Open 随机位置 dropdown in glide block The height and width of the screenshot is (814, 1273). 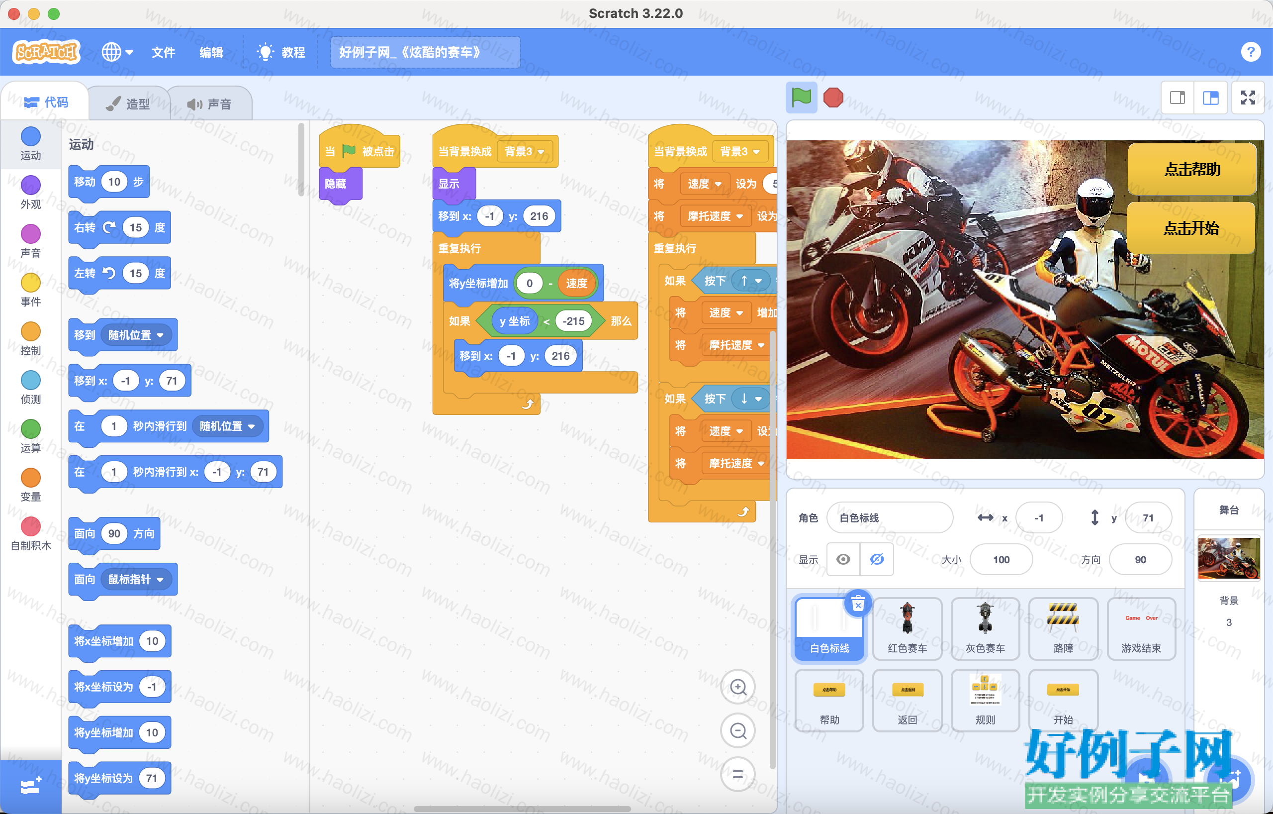[x=228, y=426]
